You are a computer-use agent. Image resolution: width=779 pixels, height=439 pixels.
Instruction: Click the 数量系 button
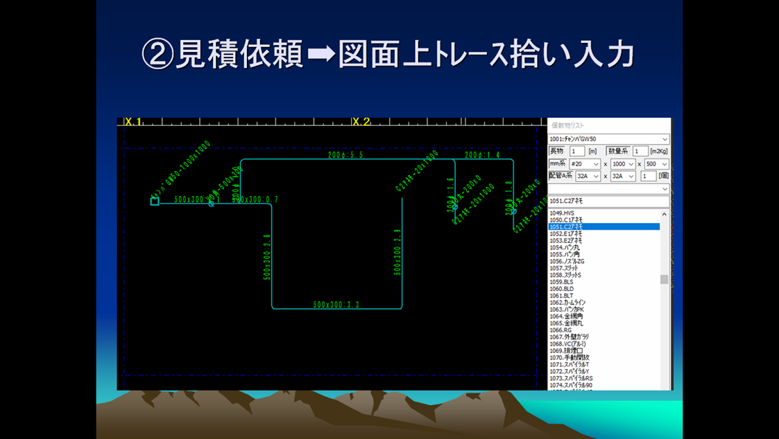tap(618, 151)
